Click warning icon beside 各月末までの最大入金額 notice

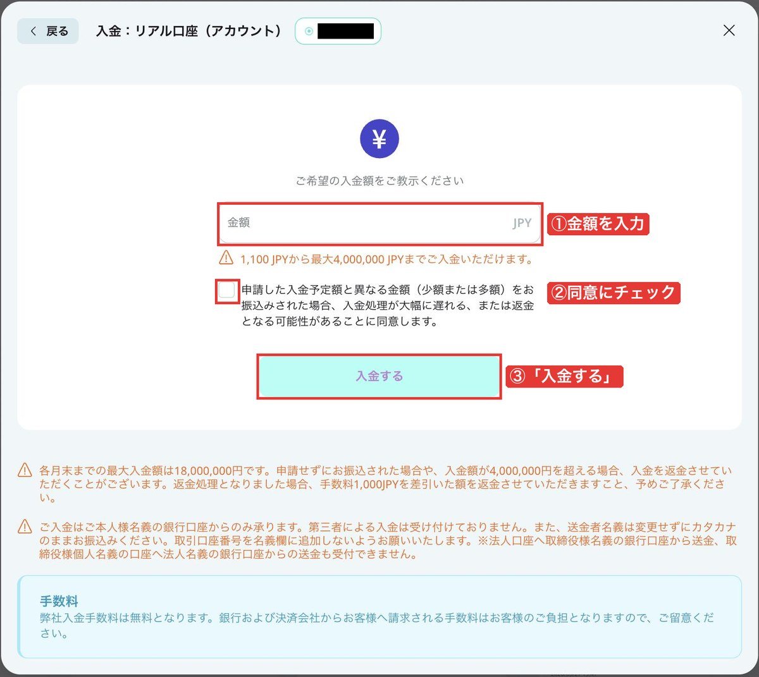25,470
